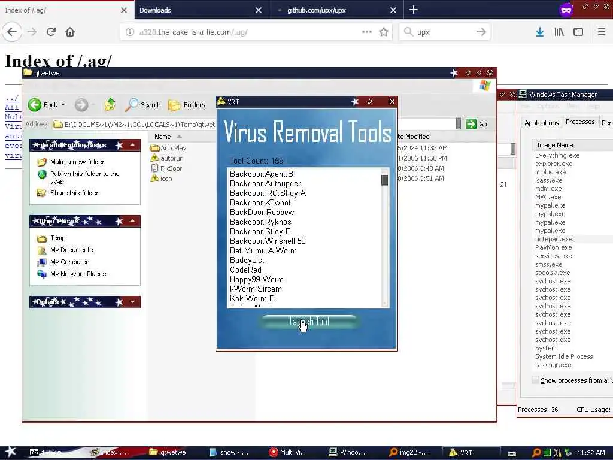Select BuddyList entry in tool list
613x460 pixels.
[x=247, y=260]
